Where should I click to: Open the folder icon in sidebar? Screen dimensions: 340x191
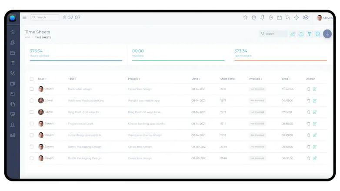pyautogui.click(x=13, y=53)
